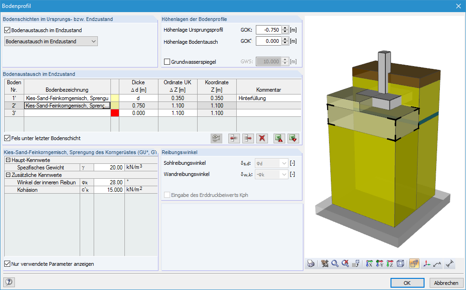
Task: Click the print icon under 3D view
Action: click(311, 263)
